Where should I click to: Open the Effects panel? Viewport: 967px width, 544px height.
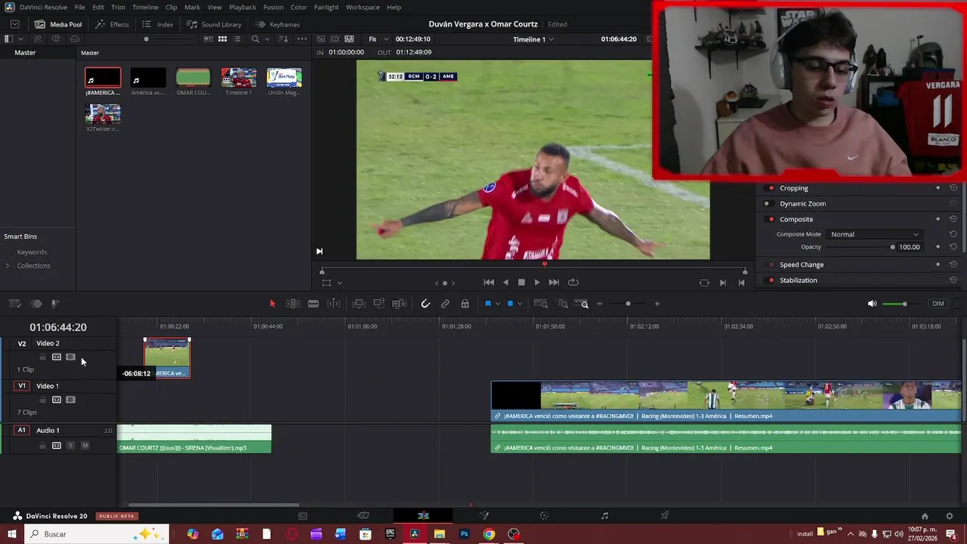pos(112,24)
